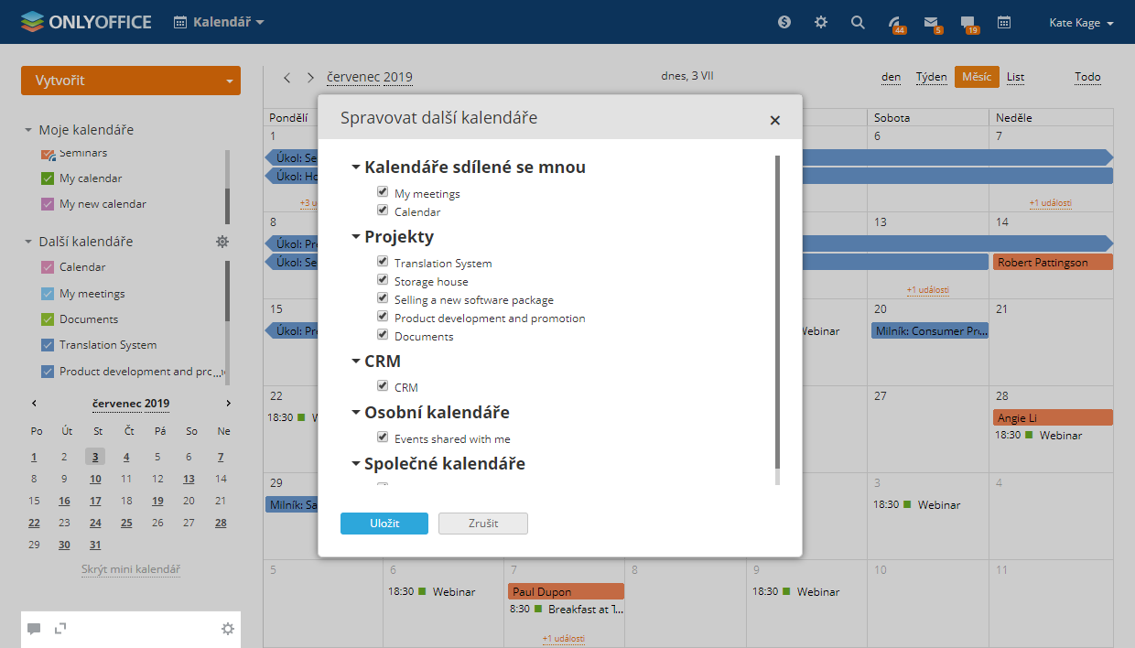The height and width of the screenshot is (648, 1135).
Task: Collapse the Projekty section in dialog
Action: [x=356, y=237]
